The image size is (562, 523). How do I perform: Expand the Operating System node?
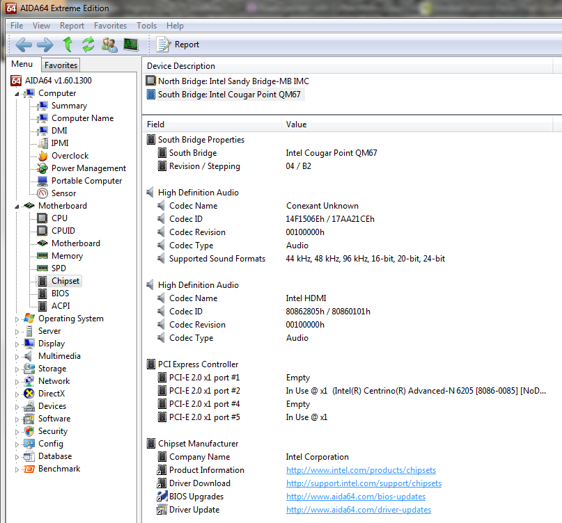tap(17, 319)
